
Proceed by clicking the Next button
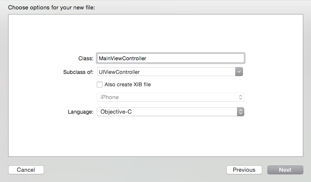click(285, 170)
